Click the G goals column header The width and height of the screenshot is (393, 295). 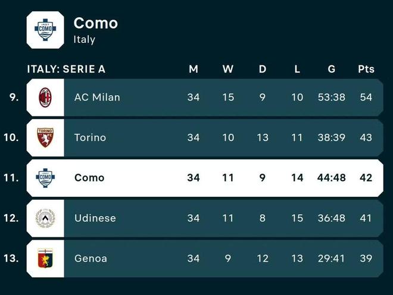tap(332, 69)
